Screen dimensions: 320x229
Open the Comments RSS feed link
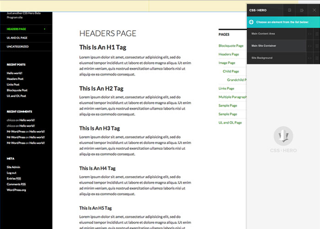click(16, 185)
